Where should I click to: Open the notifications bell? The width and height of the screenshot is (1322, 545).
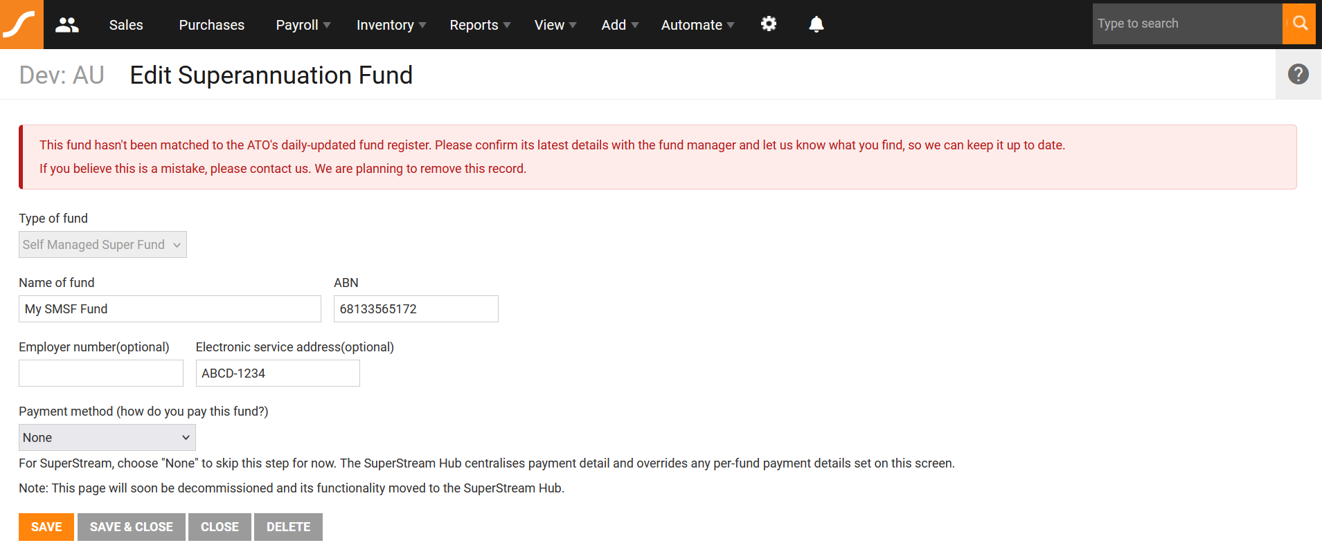click(x=816, y=24)
